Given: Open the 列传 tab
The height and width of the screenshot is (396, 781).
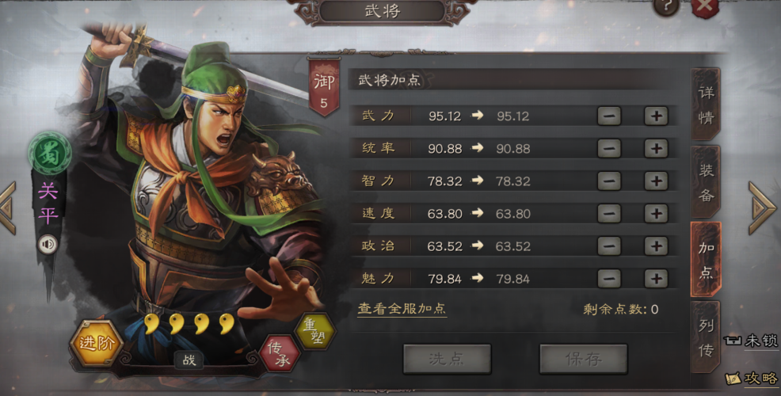Looking at the screenshot, I should click(x=706, y=337).
